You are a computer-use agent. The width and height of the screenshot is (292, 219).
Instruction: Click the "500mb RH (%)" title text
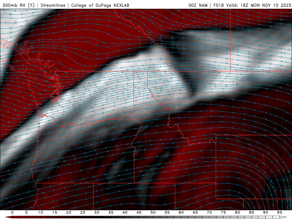[19, 5]
